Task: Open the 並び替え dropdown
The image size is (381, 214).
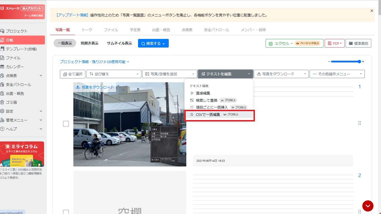Action: [x=114, y=74]
